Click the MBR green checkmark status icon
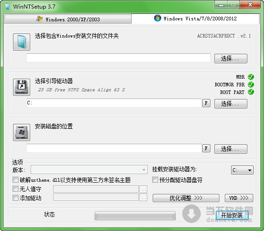This screenshot has height=231, width=264. (251, 77)
